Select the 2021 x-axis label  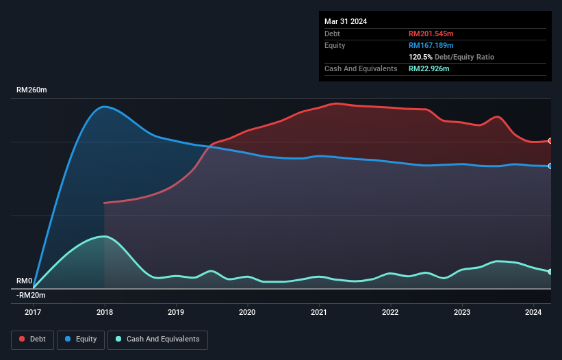[x=319, y=312]
